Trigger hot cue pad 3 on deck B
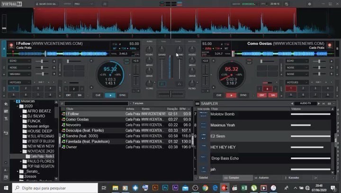The image size is (341, 193). (315, 89)
